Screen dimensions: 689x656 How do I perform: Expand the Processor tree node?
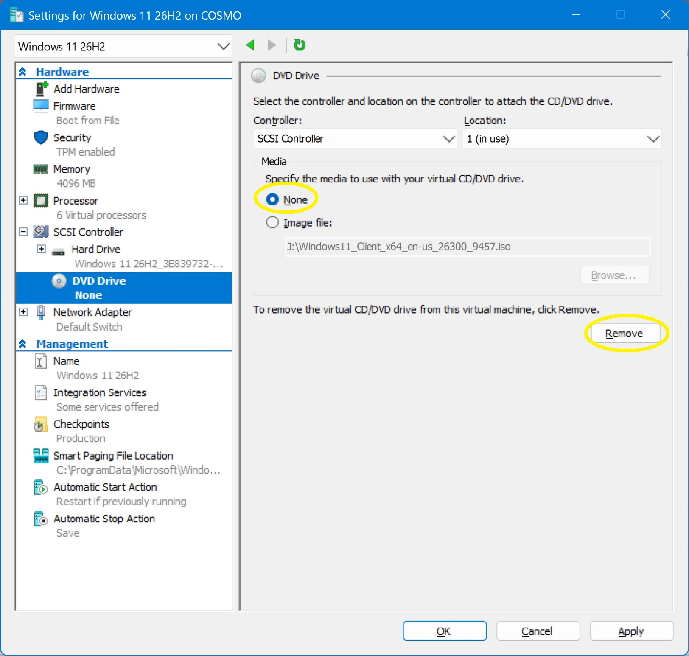pyautogui.click(x=23, y=200)
